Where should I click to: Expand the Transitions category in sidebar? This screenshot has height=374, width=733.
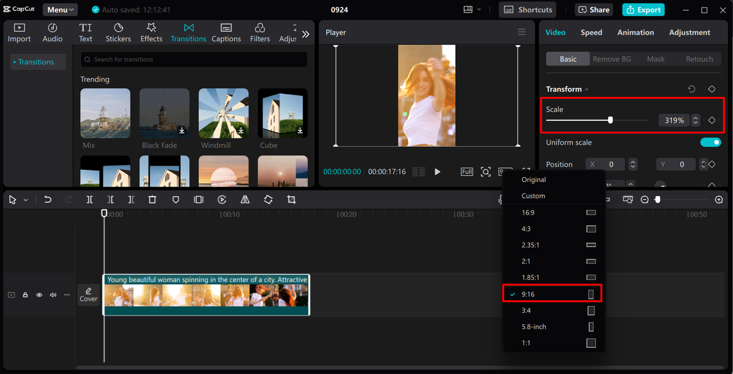click(38, 62)
